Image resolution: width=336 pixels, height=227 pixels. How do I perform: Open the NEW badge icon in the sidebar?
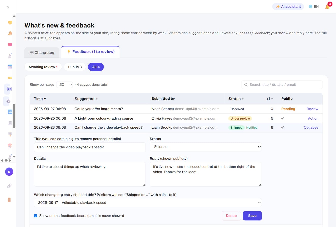pyautogui.click(x=10, y=89)
